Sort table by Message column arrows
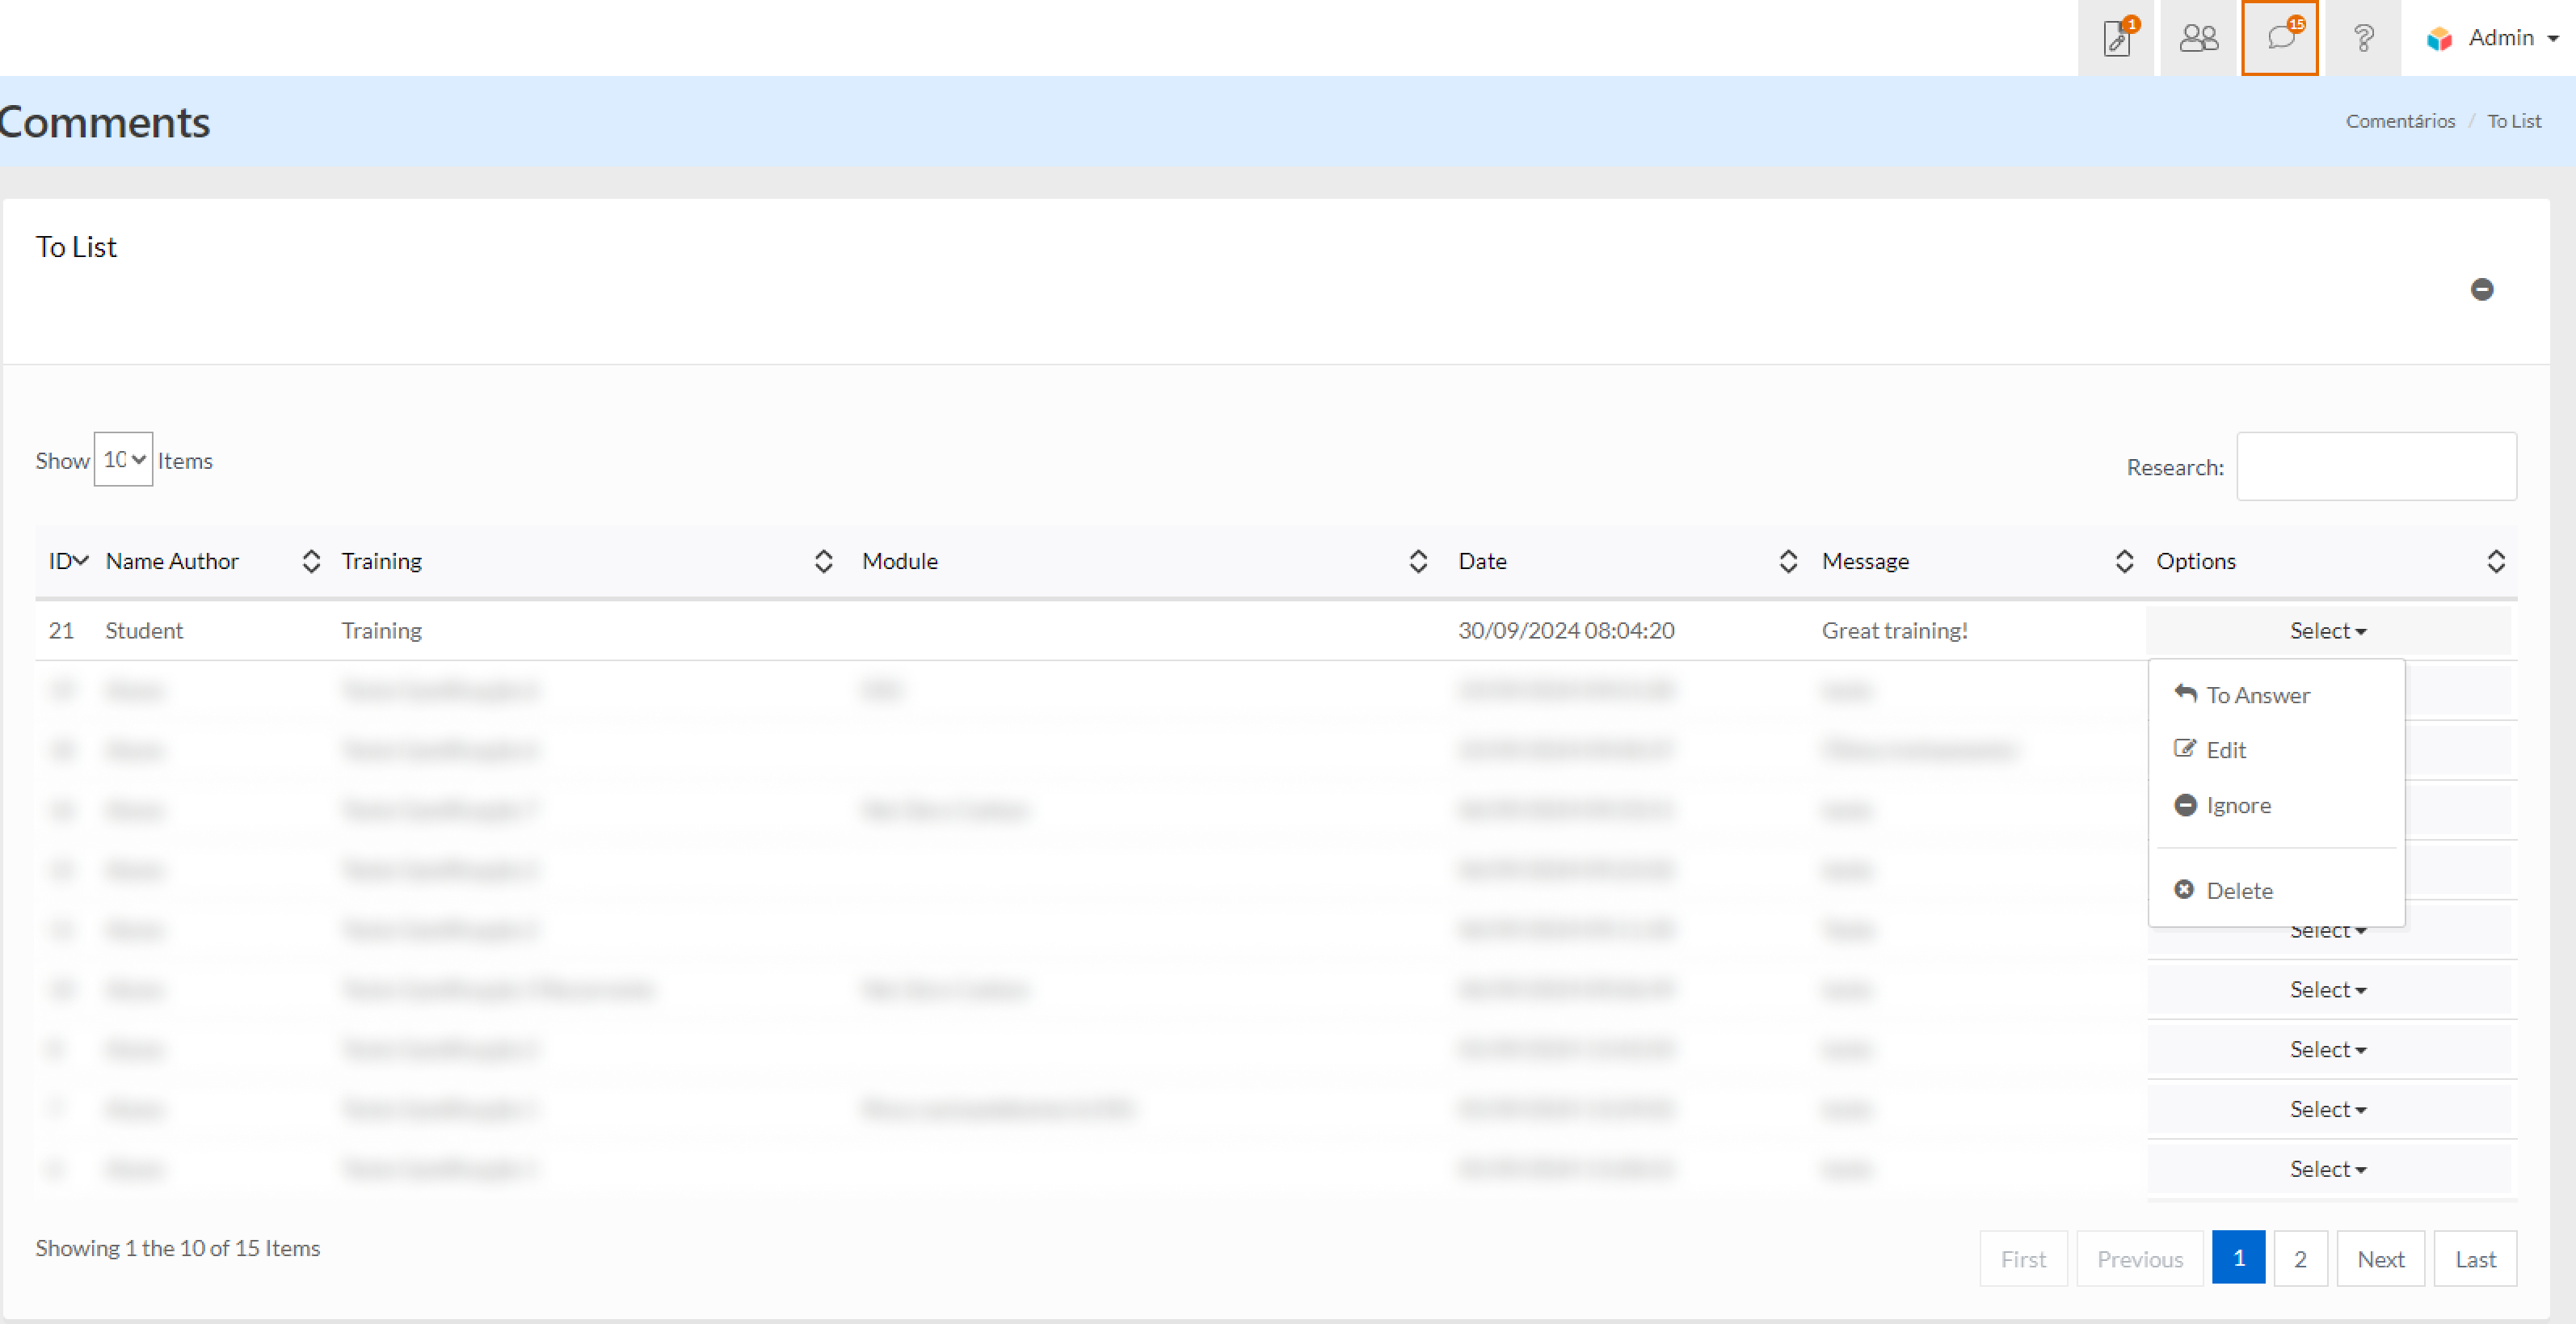This screenshot has height=1324, width=2576. point(2124,561)
